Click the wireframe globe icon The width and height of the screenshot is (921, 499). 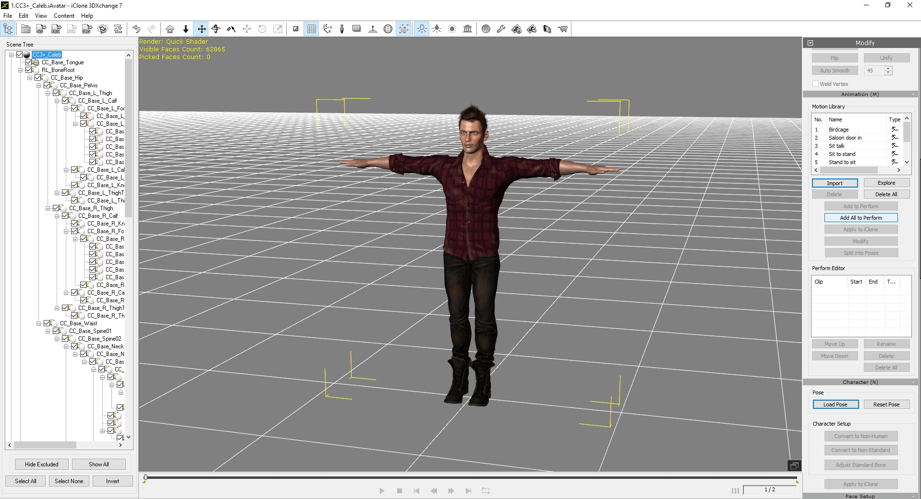coord(388,29)
